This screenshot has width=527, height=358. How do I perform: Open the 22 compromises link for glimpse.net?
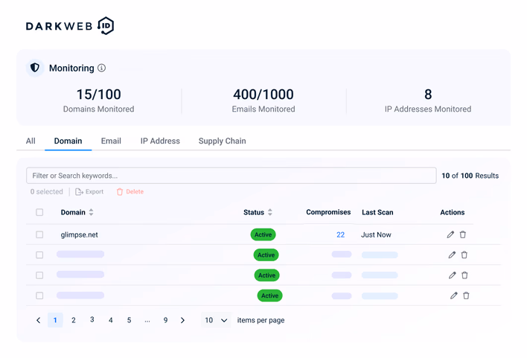(x=340, y=234)
